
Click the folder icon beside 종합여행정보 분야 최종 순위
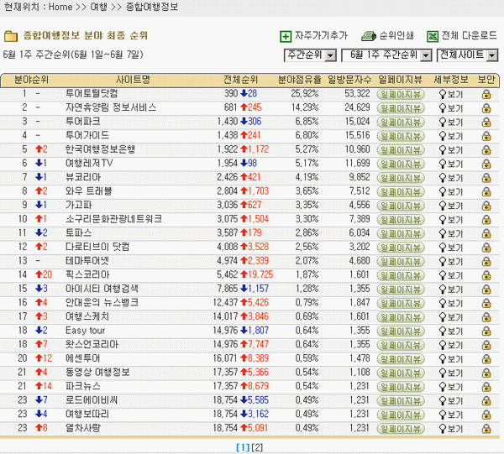pyautogui.click(x=11, y=36)
